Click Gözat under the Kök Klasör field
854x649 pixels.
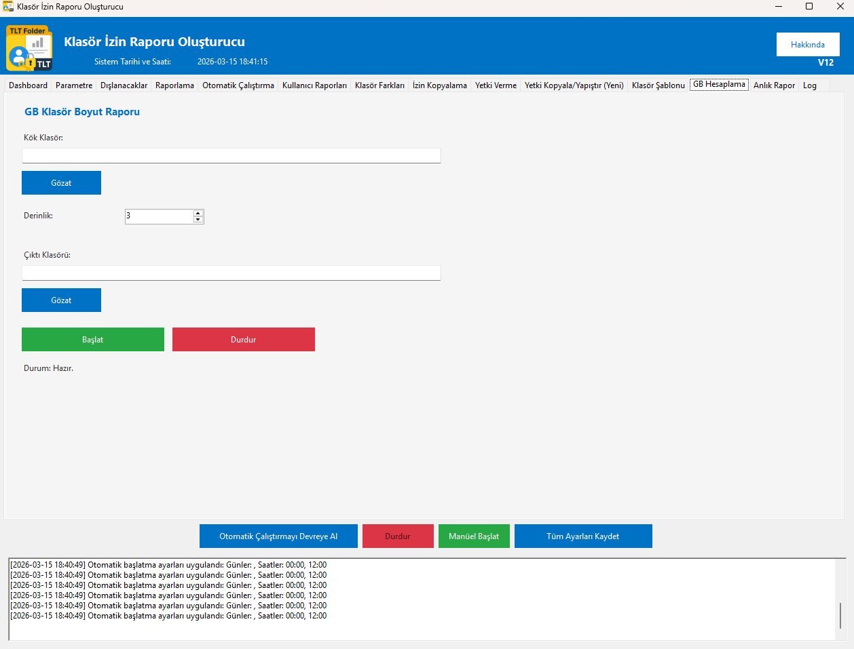(61, 183)
